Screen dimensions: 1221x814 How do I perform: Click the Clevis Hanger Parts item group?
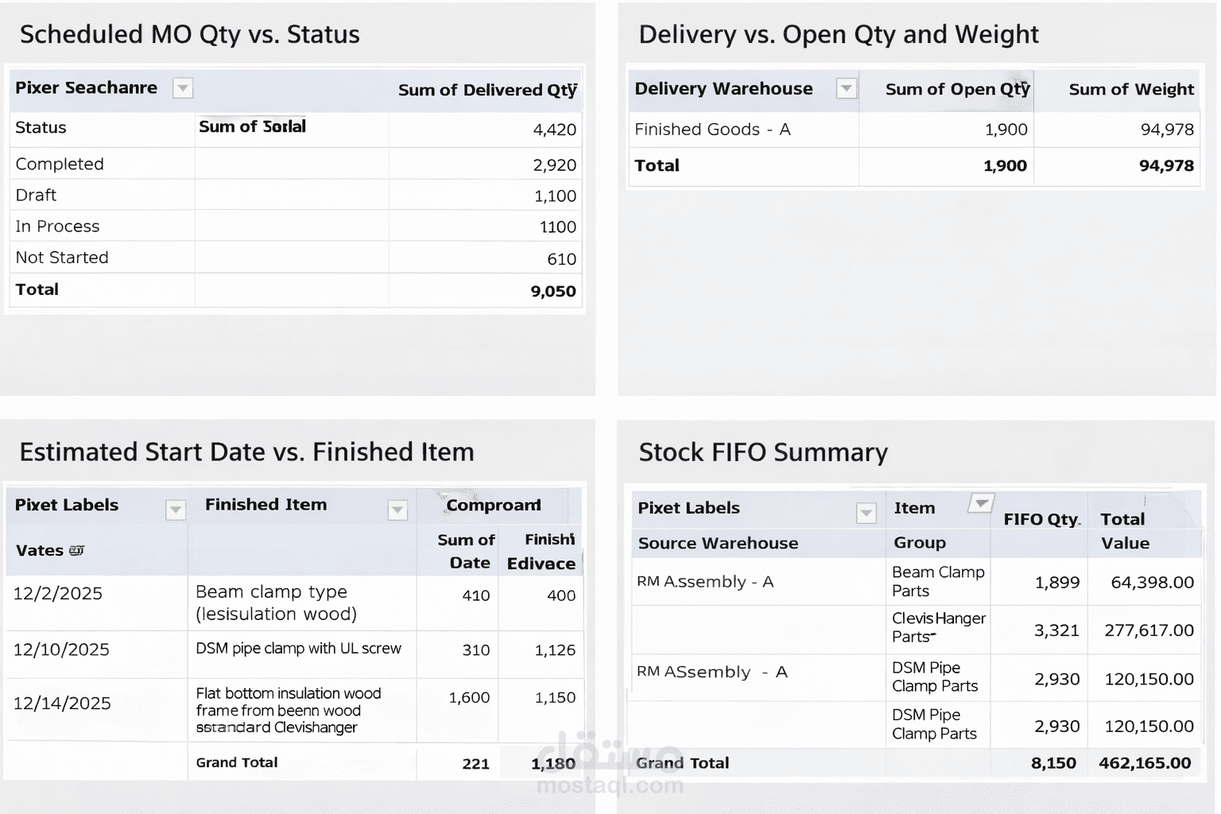coord(938,627)
